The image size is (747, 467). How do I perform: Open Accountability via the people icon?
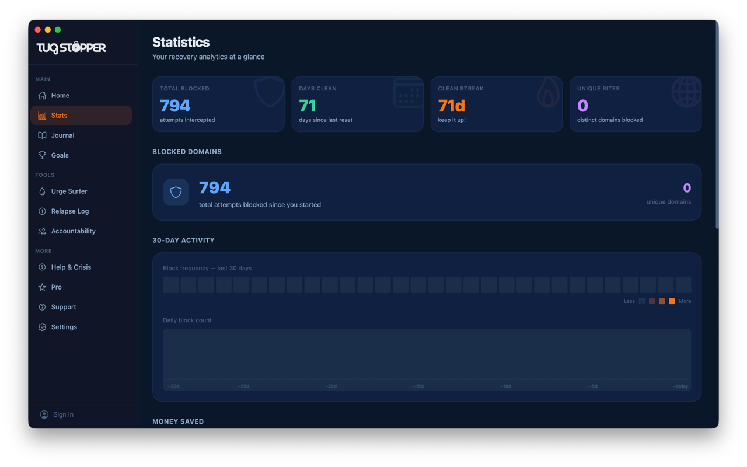[x=42, y=231]
